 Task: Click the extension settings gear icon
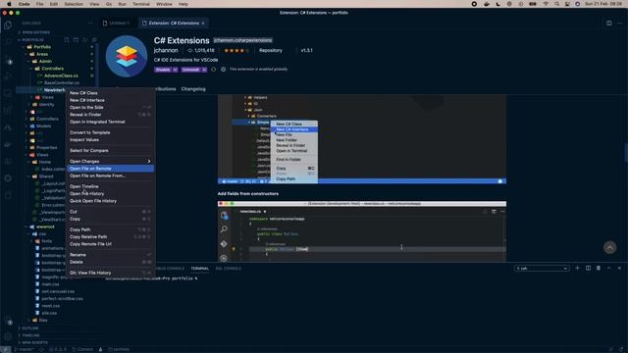coord(223,70)
